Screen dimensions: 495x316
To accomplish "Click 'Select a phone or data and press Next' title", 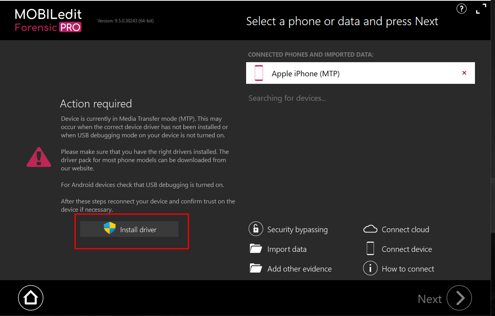I will coord(342,21).
